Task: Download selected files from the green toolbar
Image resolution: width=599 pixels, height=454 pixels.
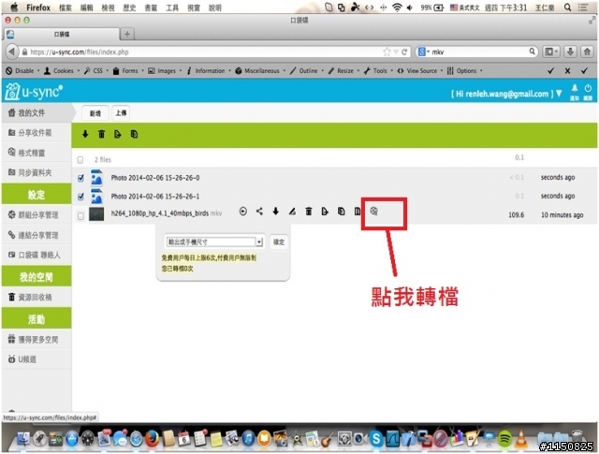Action: (x=85, y=134)
